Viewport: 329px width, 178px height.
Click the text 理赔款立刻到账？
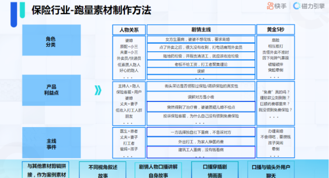[x=276, y=98]
